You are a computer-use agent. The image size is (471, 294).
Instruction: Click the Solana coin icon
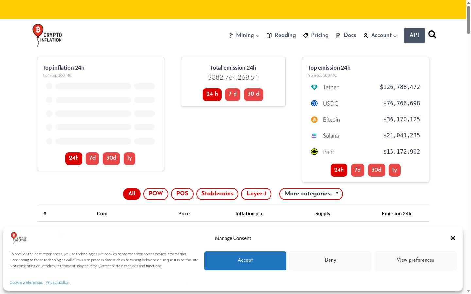click(314, 136)
